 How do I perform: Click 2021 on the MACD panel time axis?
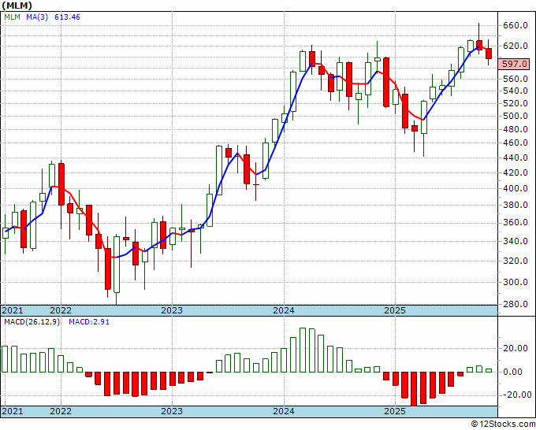[13, 411]
